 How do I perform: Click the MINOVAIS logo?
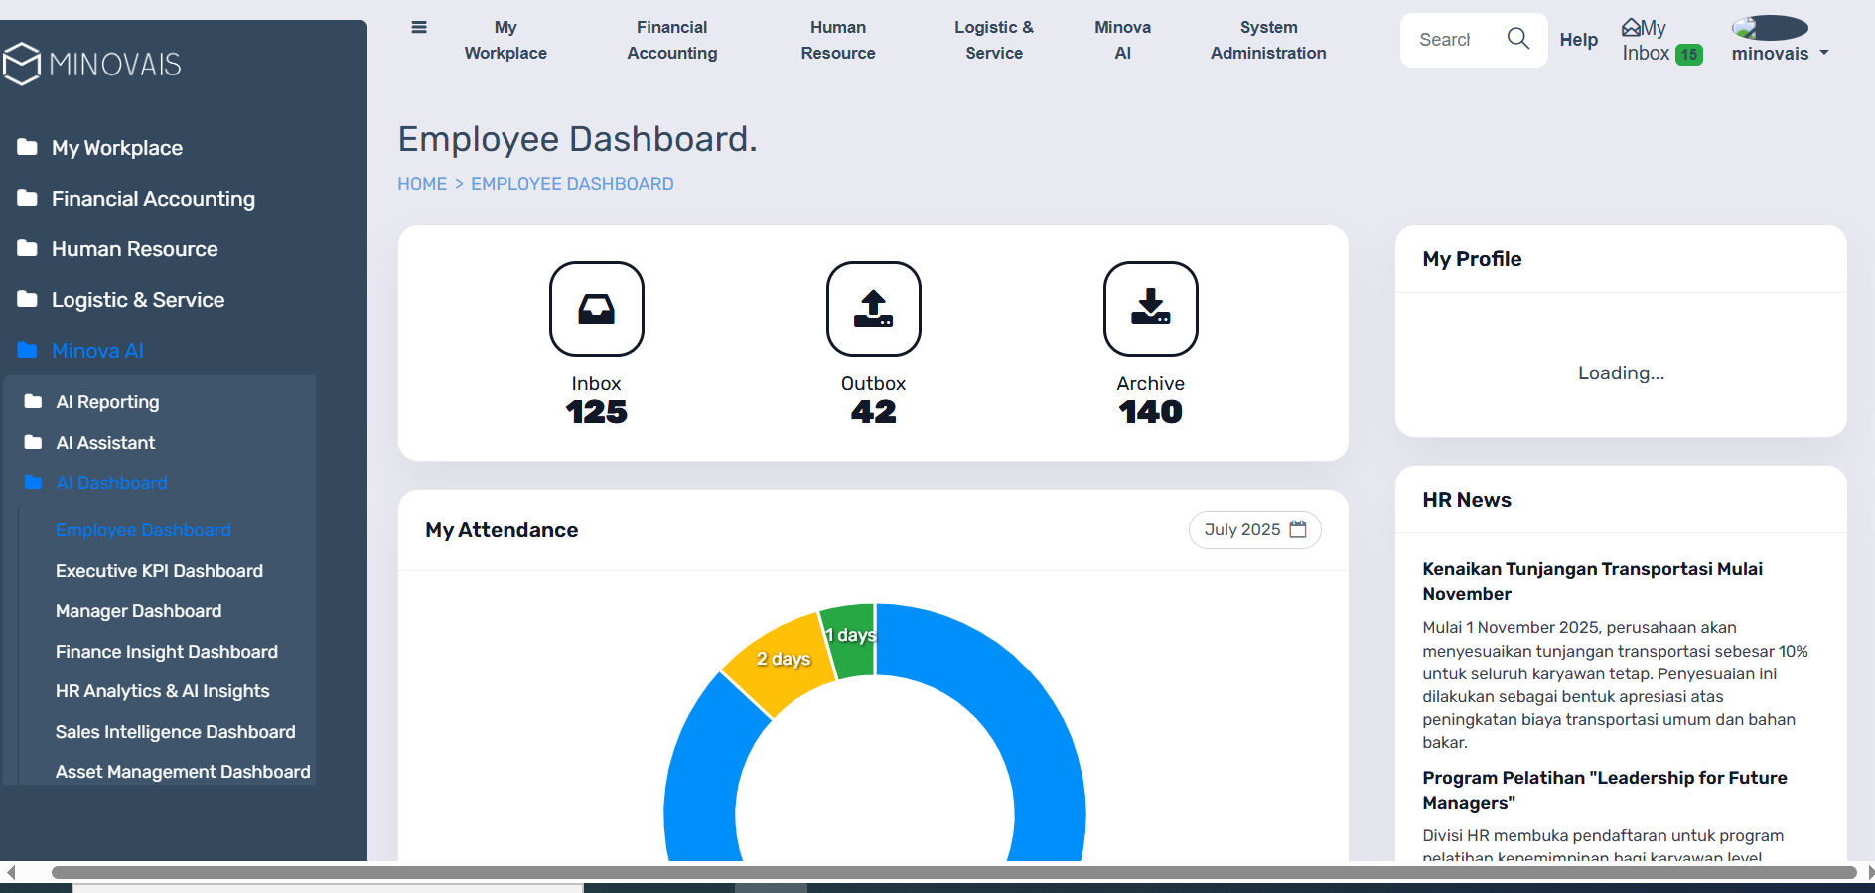coord(92,65)
